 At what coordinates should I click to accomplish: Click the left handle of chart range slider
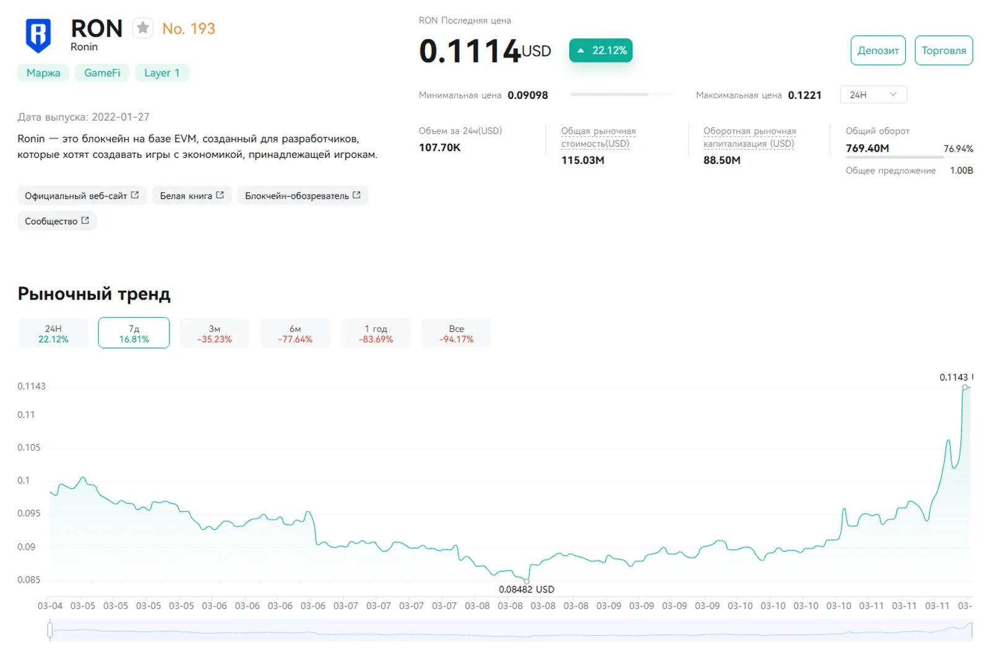(50, 630)
